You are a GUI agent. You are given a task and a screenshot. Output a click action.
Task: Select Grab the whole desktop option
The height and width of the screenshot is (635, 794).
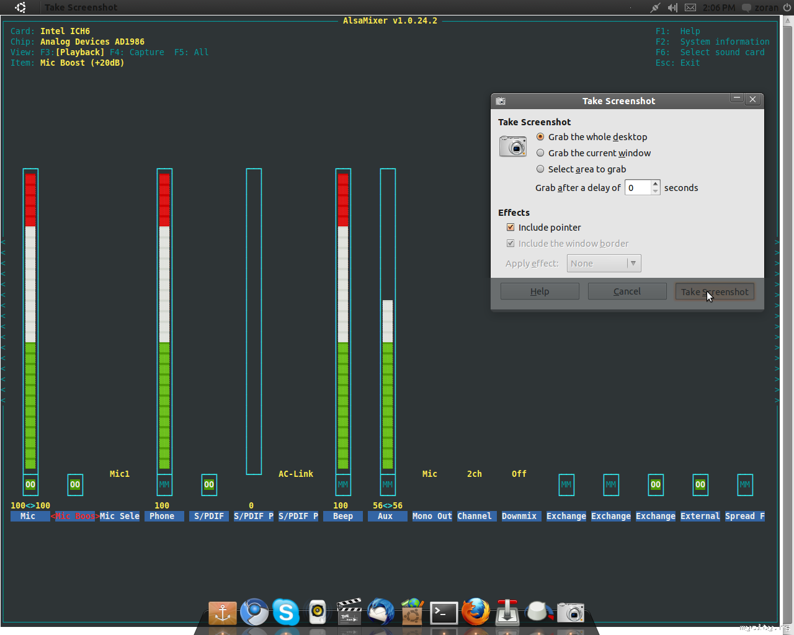click(592, 137)
